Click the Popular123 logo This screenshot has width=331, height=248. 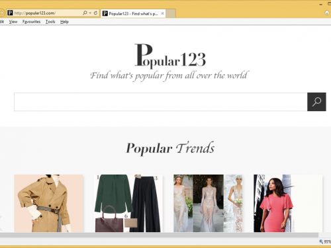(x=170, y=56)
